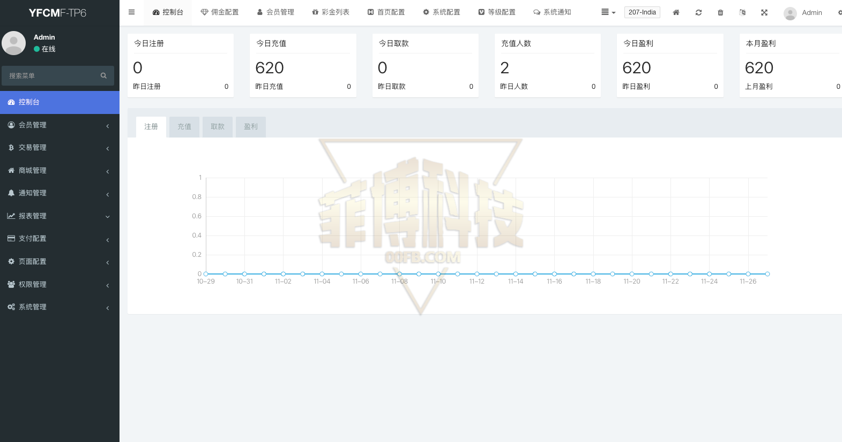Click the trash clear-cache icon
The height and width of the screenshot is (442, 842).
pyautogui.click(x=720, y=12)
